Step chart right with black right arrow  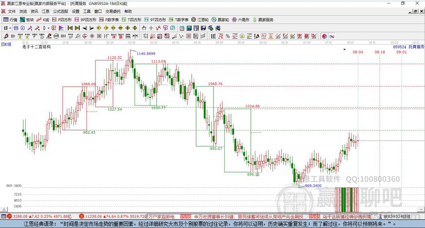pos(92,28)
